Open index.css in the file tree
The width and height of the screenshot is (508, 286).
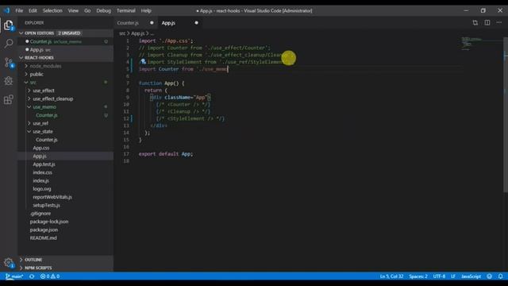point(42,172)
